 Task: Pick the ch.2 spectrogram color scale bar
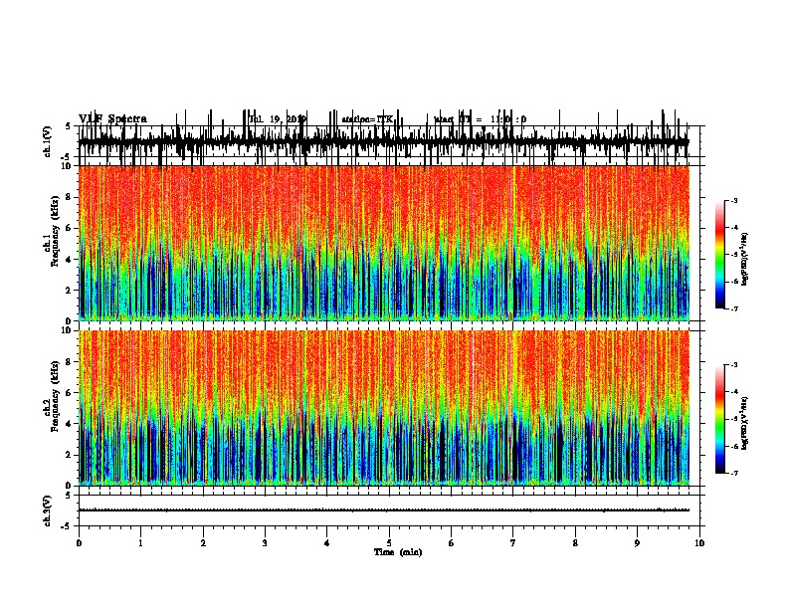pos(720,419)
